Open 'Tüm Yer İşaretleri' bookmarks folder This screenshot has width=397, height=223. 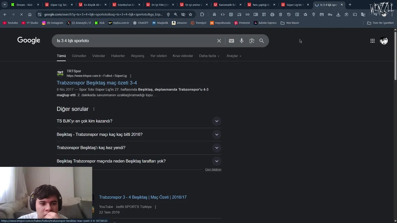tap(380, 23)
